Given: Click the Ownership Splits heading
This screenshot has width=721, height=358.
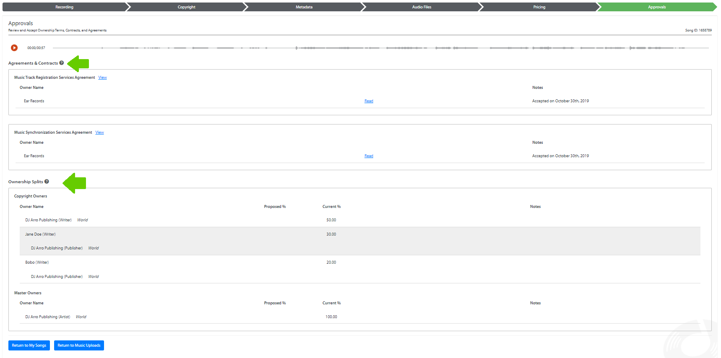Looking at the screenshot, I should point(26,182).
